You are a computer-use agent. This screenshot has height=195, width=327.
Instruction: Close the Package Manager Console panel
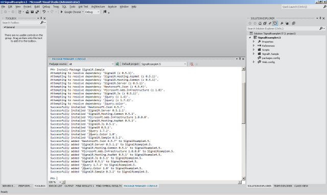243,59
